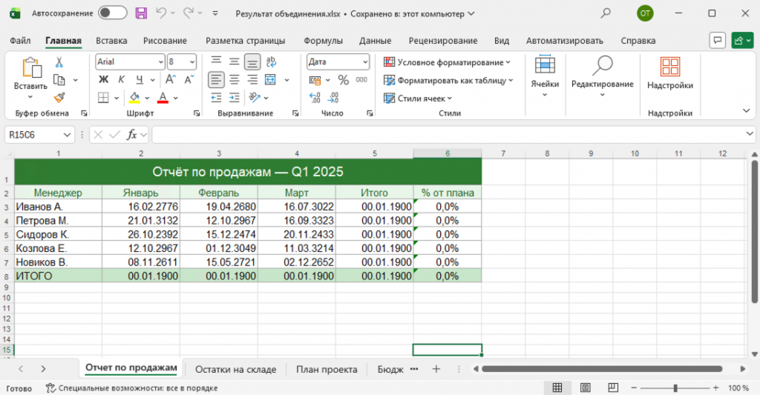The image size is (760, 395).
Task: Toggle italic К formatting
Action: pyautogui.click(x=121, y=80)
